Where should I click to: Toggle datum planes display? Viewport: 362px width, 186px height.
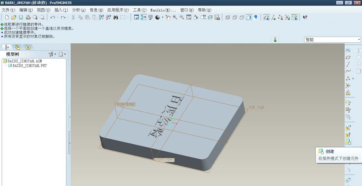point(266,17)
